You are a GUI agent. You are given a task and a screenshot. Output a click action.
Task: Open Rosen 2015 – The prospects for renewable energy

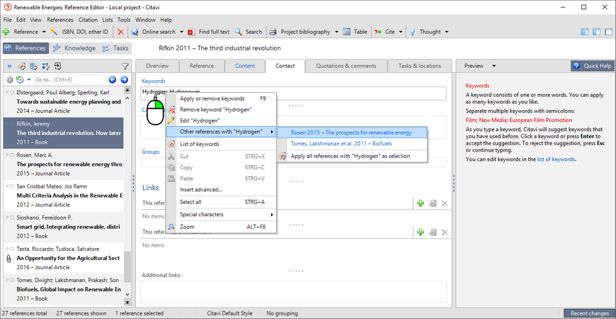352,133
